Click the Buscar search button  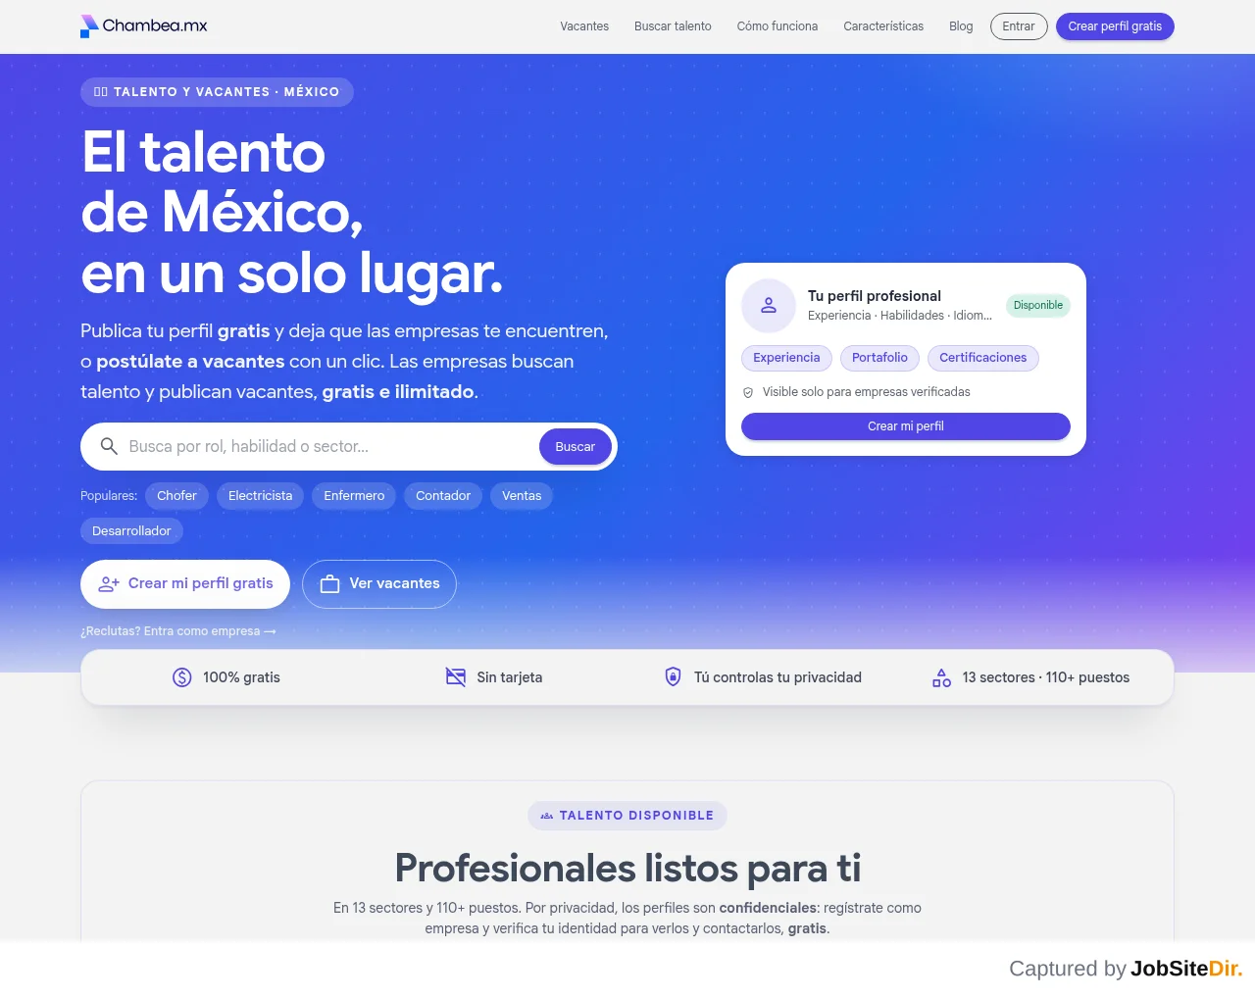[575, 446]
